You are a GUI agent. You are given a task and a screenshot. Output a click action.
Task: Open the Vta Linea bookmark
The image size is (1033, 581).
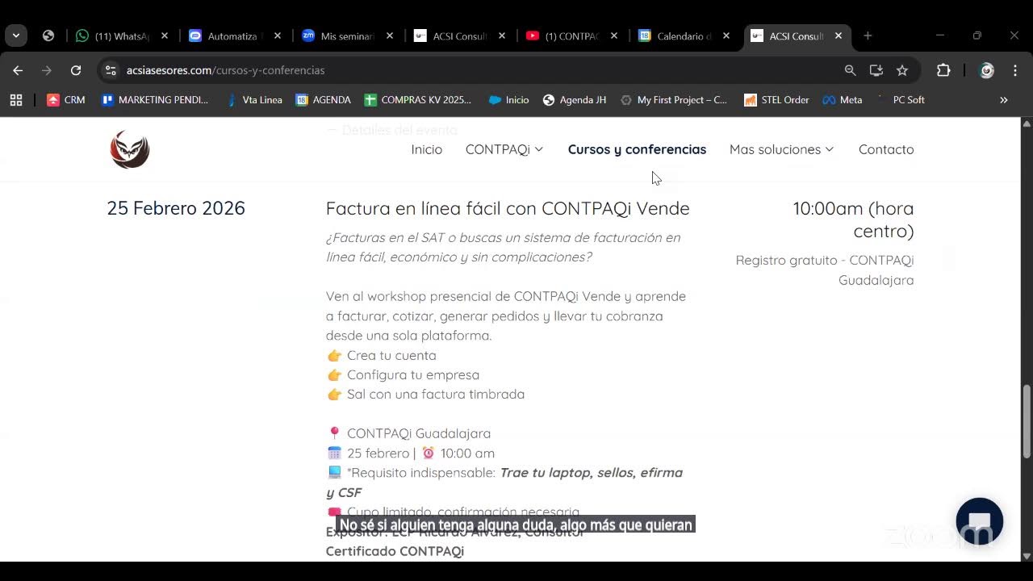click(254, 100)
